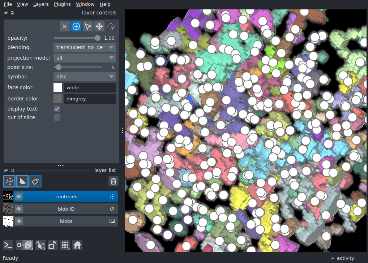The image size is (368, 263).
Task: Click labels type icon on blob ID row
Action: pos(112,209)
